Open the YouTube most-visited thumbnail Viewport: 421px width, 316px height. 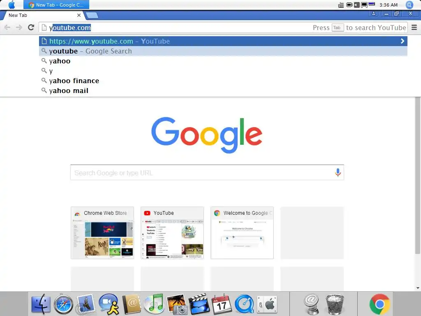pos(172,233)
